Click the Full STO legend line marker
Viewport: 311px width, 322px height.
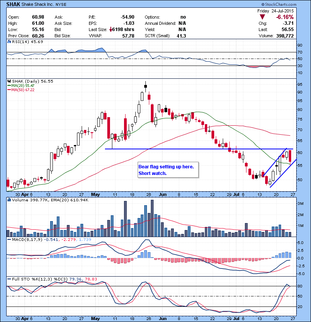(9, 279)
